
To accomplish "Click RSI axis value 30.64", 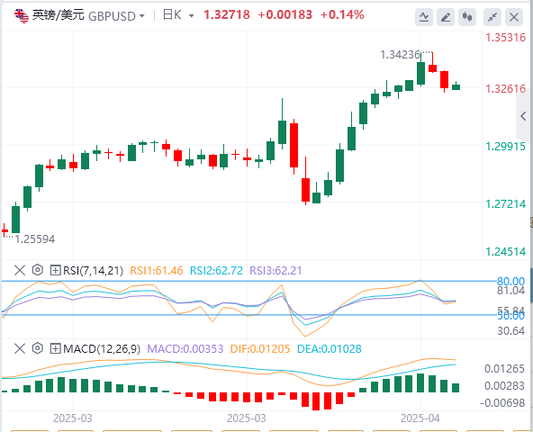I will [x=510, y=330].
